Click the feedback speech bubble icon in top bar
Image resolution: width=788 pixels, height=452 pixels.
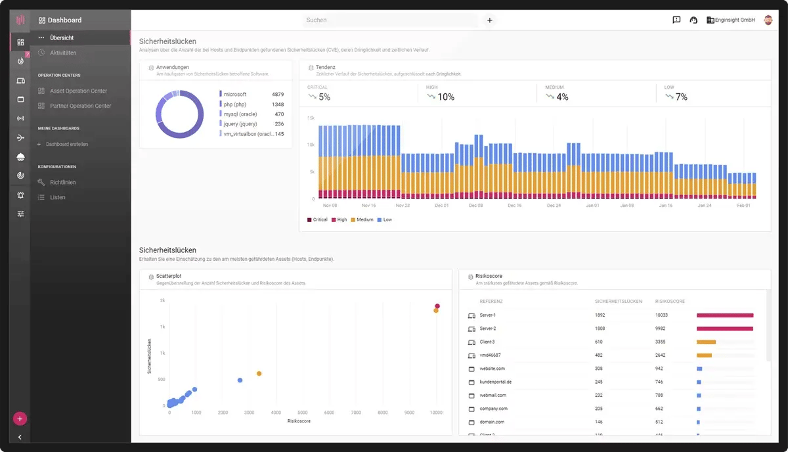(x=676, y=20)
